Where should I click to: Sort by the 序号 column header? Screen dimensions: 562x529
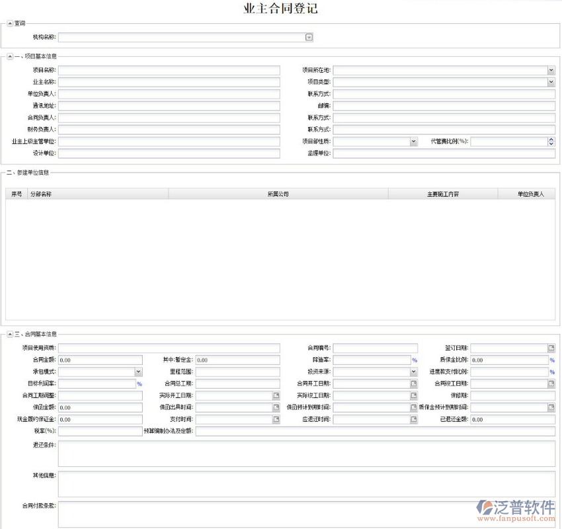coord(17,194)
